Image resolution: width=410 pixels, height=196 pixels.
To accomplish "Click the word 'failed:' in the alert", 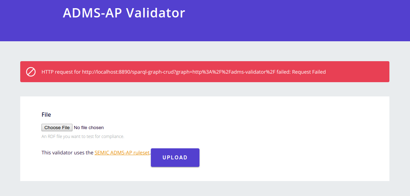I will [x=284, y=72].
